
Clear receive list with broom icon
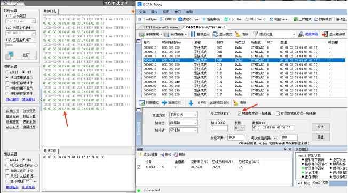tap(238, 34)
